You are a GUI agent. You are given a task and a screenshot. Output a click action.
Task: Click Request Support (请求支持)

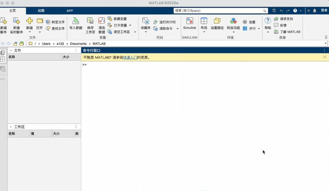pyautogui.click(x=283, y=19)
